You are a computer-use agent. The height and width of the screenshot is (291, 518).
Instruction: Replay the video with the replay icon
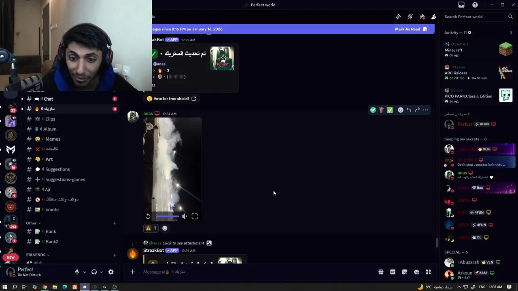tap(148, 217)
